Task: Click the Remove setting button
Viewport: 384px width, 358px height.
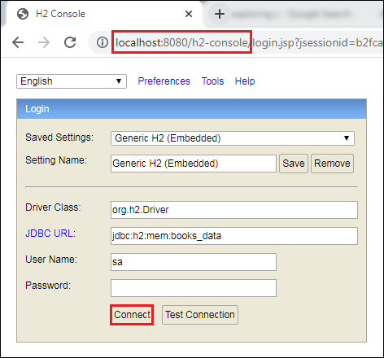Action: [x=332, y=164]
